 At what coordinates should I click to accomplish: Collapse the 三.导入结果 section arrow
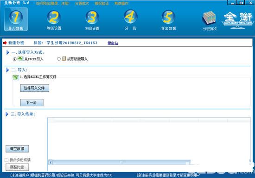(x=7, y=114)
